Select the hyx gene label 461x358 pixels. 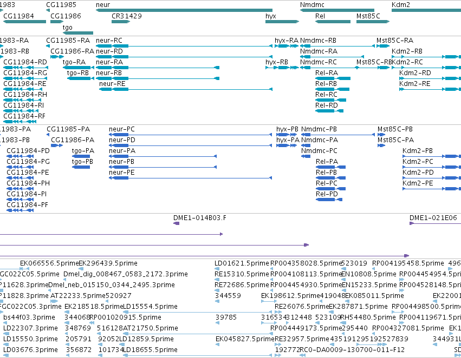(x=270, y=16)
